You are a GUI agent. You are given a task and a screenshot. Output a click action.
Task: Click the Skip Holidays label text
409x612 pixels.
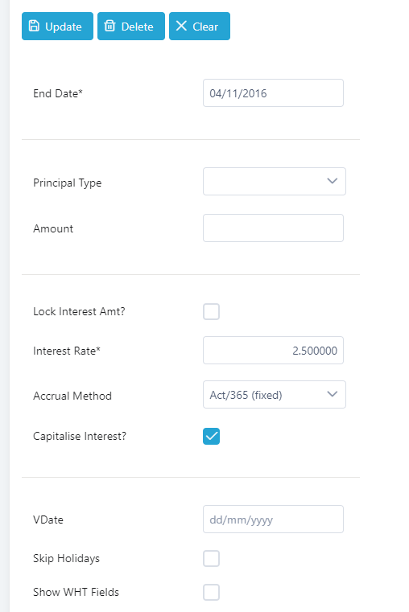pyautogui.click(x=66, y=559)
